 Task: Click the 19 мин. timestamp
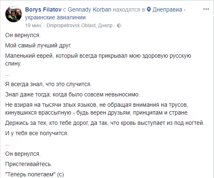tap(33, 26)
